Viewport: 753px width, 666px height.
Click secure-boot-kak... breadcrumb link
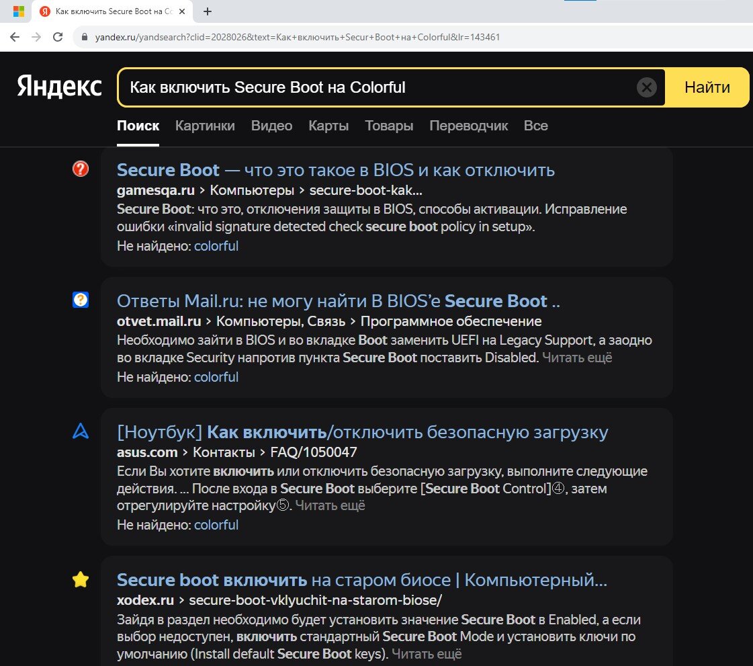[366, 190]
